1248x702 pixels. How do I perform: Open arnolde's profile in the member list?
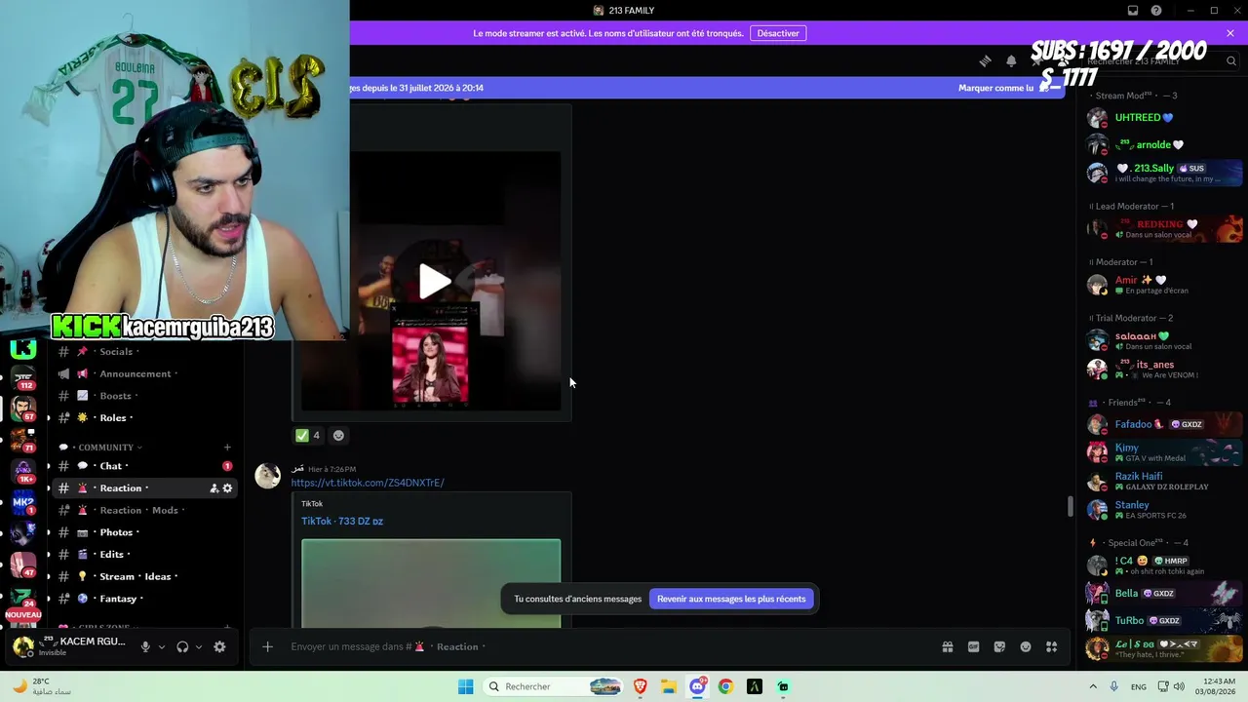tap(1165, 145)
